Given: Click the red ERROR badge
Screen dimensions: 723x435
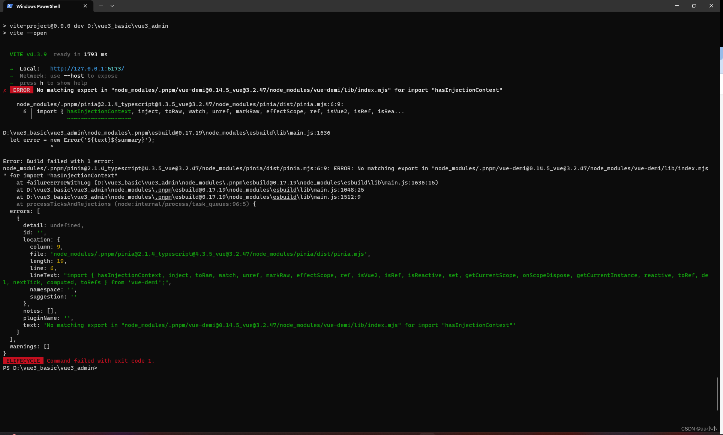Looking at the screenshot, I should pyautogui.click(x=21, y=90).
